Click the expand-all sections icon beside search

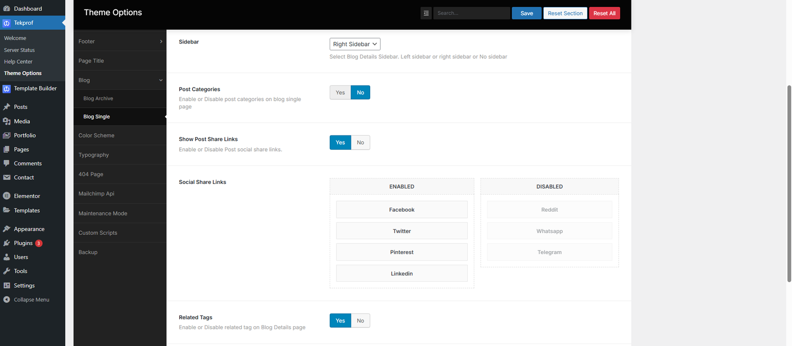(x=426, y=13)
